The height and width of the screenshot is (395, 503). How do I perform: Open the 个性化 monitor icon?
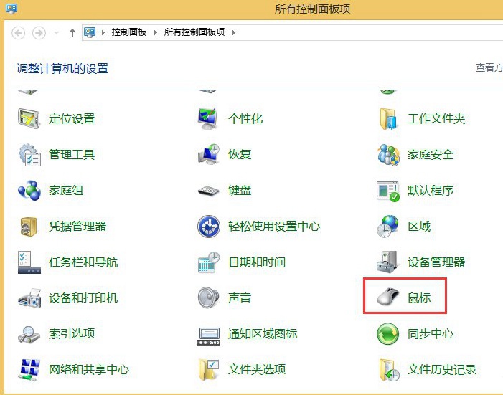209,118
